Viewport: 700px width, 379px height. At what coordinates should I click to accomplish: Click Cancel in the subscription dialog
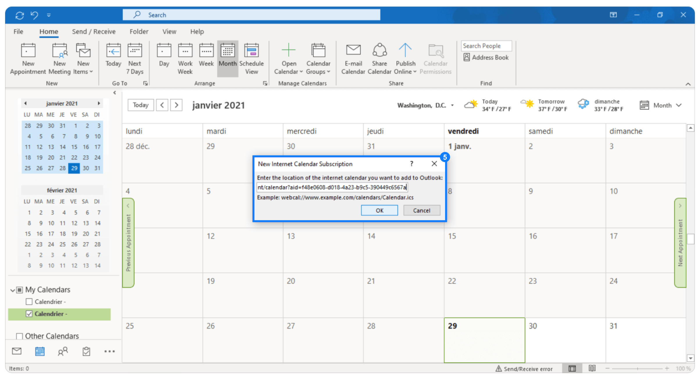tap(422, 210)
